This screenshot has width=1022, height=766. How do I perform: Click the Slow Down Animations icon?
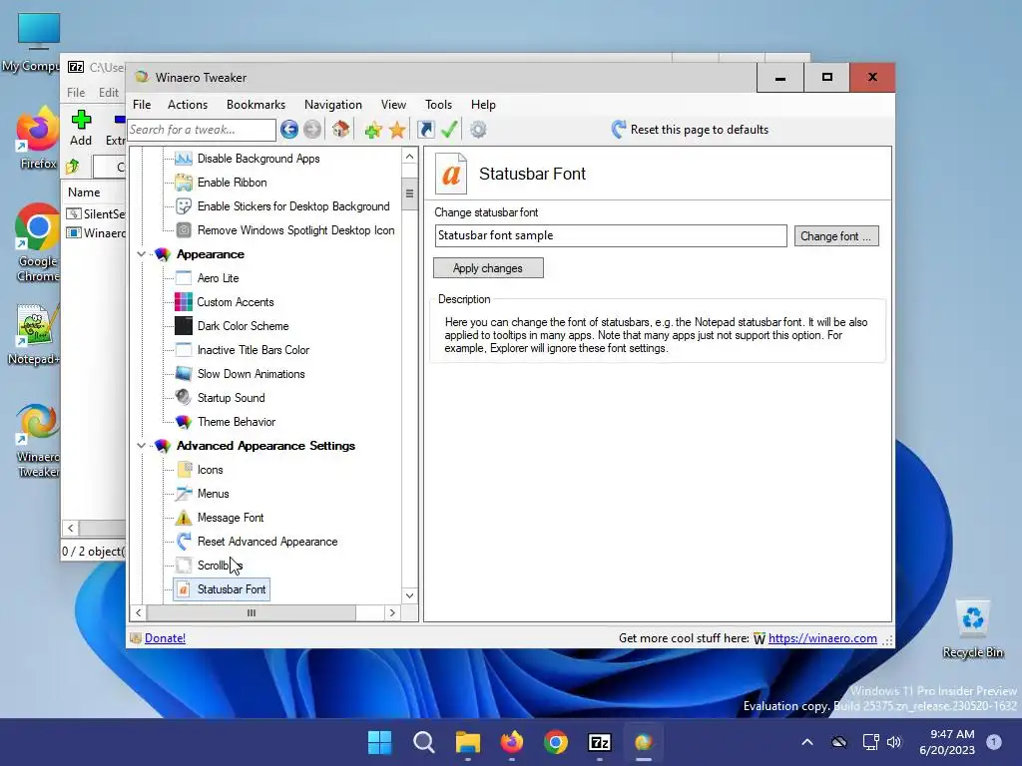(184, 373)
